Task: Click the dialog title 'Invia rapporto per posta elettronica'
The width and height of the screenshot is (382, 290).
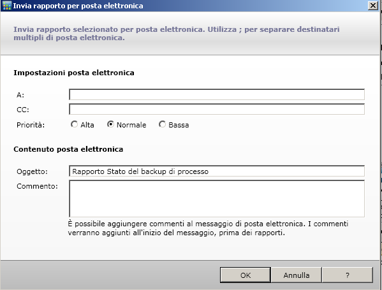Action: click(x=78, y=6)
